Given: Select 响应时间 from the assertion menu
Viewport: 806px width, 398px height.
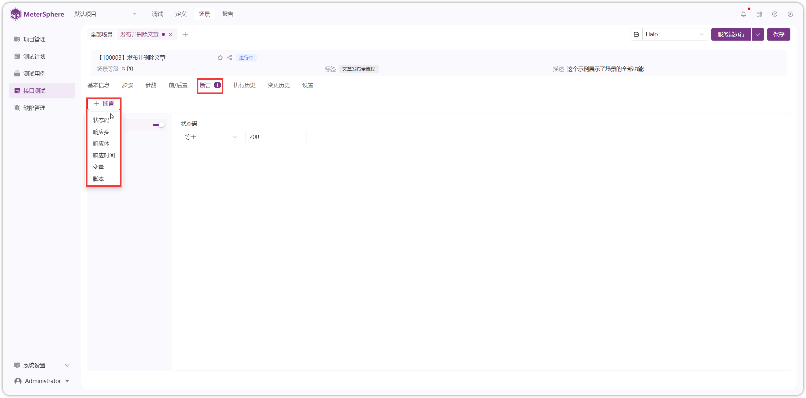Looking at the screenshot, I should pyautogui.click(x=104, y=156).
